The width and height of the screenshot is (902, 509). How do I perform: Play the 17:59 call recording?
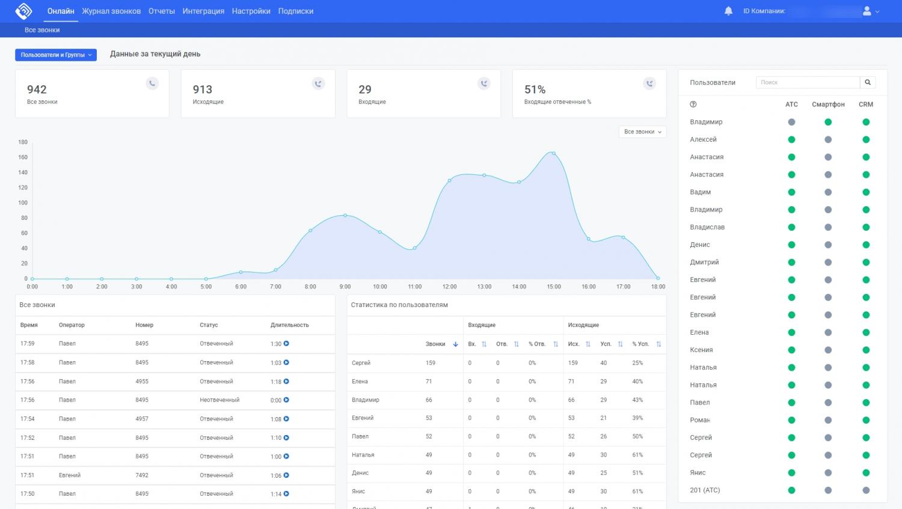click(x=286, y=344)
